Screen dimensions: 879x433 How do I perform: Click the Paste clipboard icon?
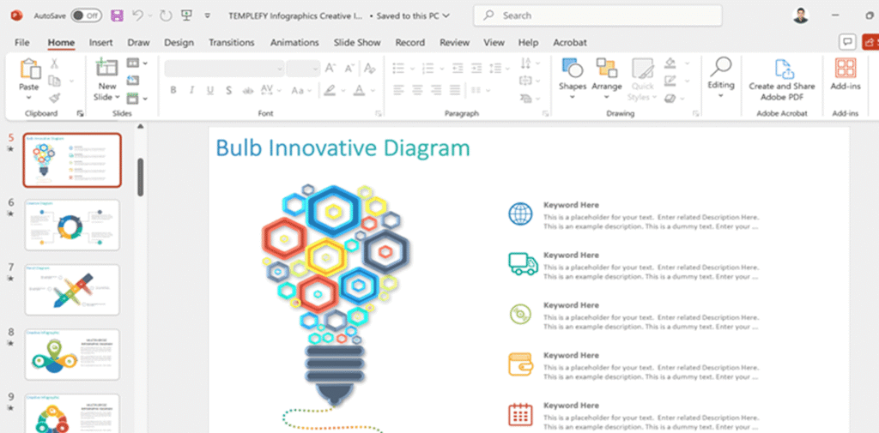[29, 70]
